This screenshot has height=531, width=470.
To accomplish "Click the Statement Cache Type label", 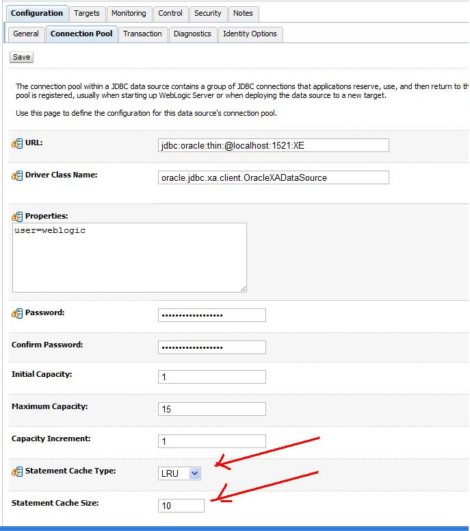I will (x=70, y=471).
